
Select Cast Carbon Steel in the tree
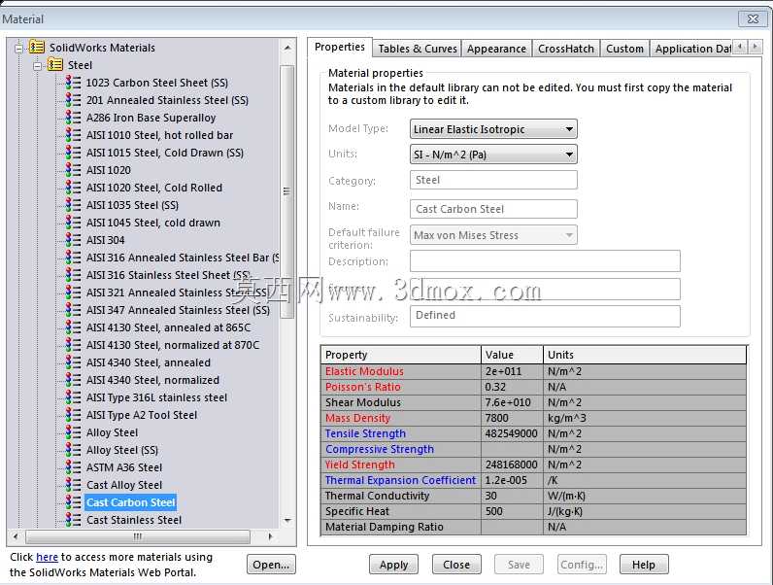pyautogui.click(x=131, y=502)
